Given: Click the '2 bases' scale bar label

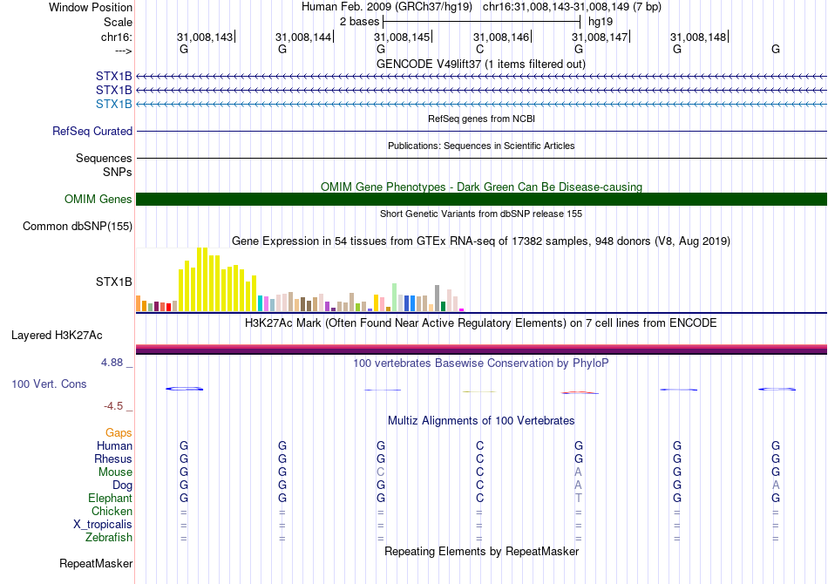Looking at the screenshot, I should click(360, 22).
